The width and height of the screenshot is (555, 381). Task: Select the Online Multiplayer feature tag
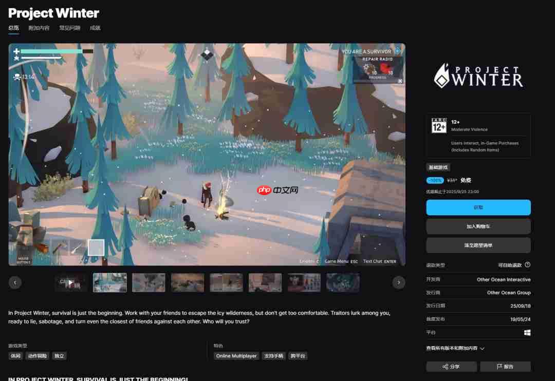click(236, 356)
